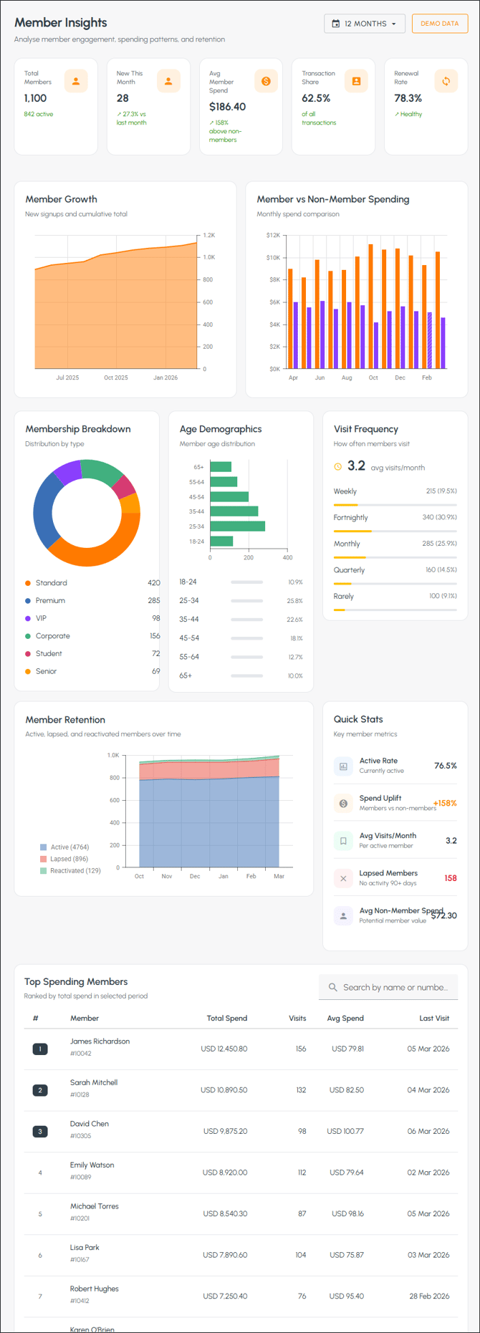This screenshot has width=480, height=1333.
Task: Select member Emily Watson
Action: coord(92,1165)
